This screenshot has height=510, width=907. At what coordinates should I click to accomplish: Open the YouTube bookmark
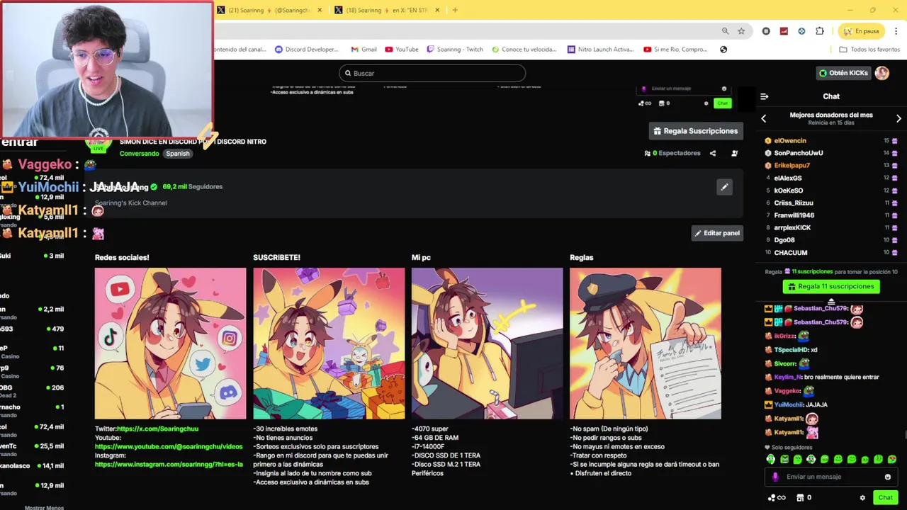point(402,50)
